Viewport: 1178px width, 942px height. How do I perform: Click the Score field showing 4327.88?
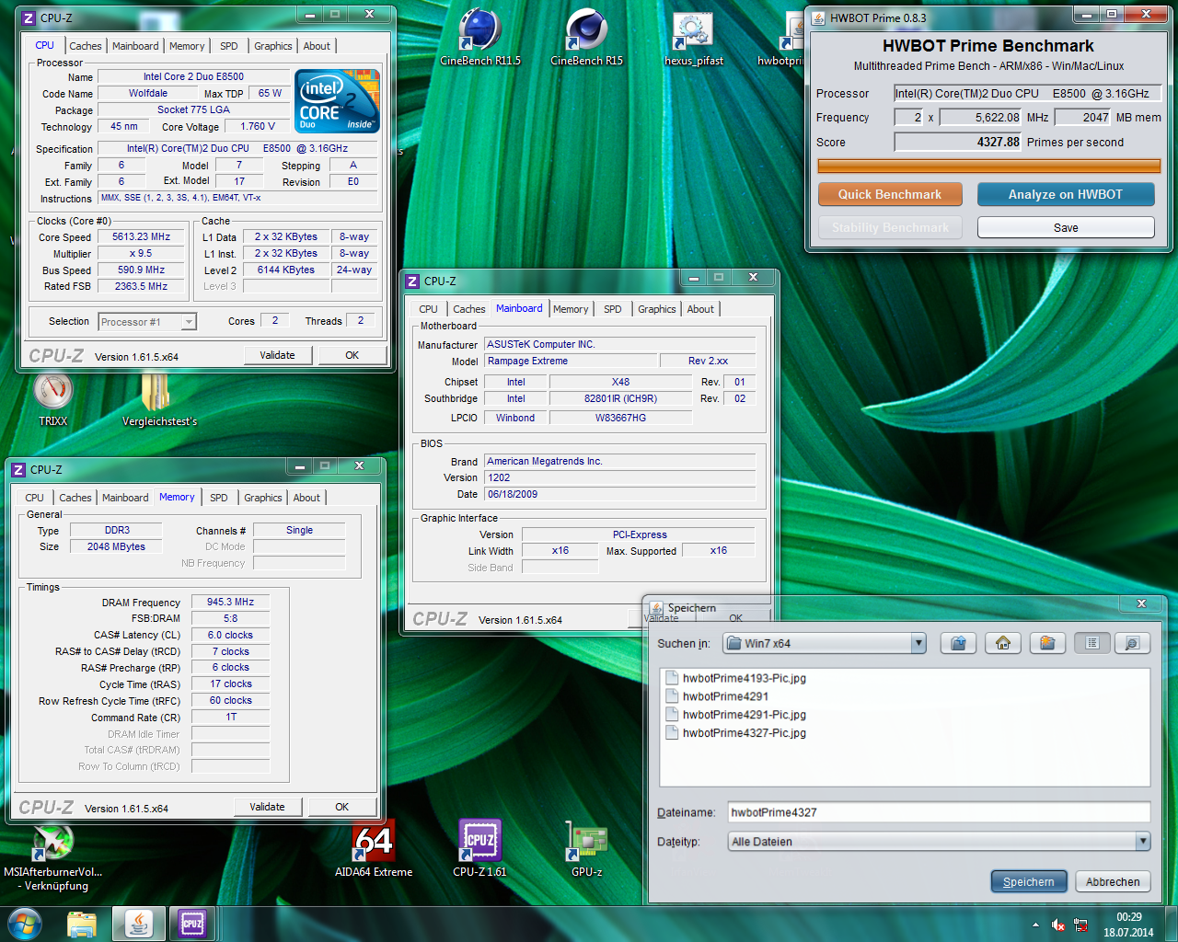pyautogui.click(x=958, y=142)
